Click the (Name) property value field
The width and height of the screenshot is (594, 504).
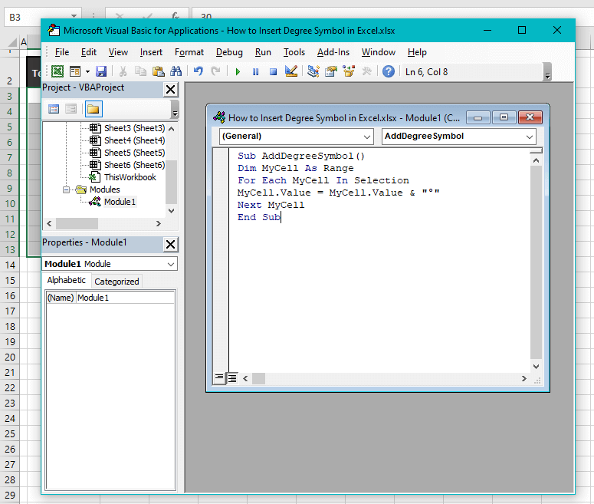125,298
